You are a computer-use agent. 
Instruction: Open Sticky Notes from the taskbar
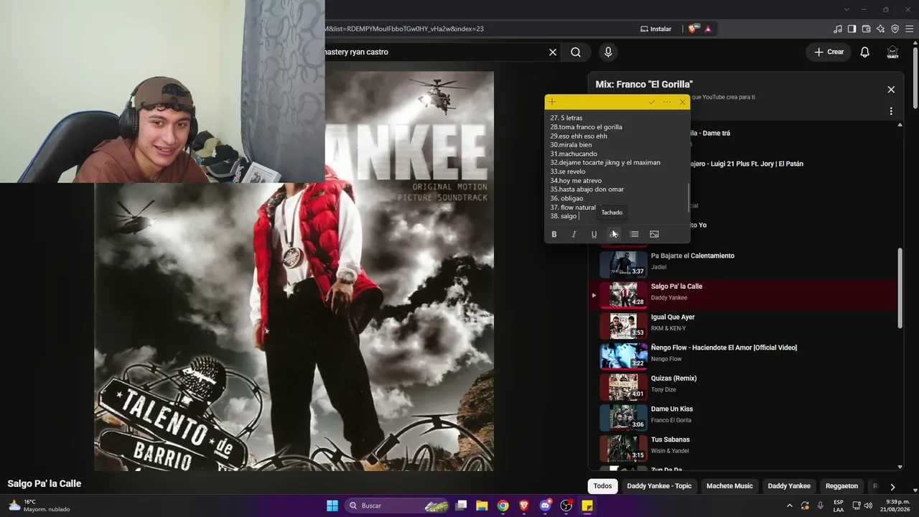click(x=587, y=506)
